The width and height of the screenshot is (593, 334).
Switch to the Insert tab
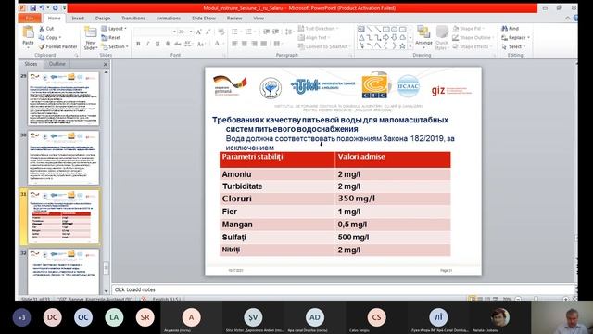pyautogui.click(x=78, y=19)
